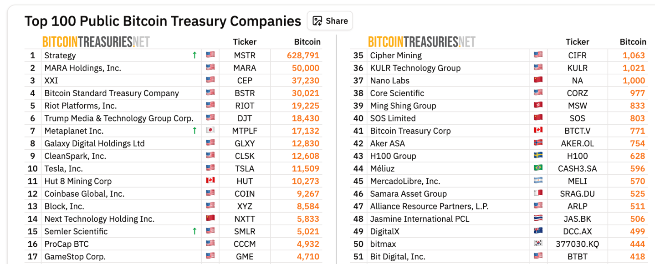The height and width of the screenshot is (264, 655).
Task: Click the green up arrow beside Strategy
Action: (x=194, y=56)
